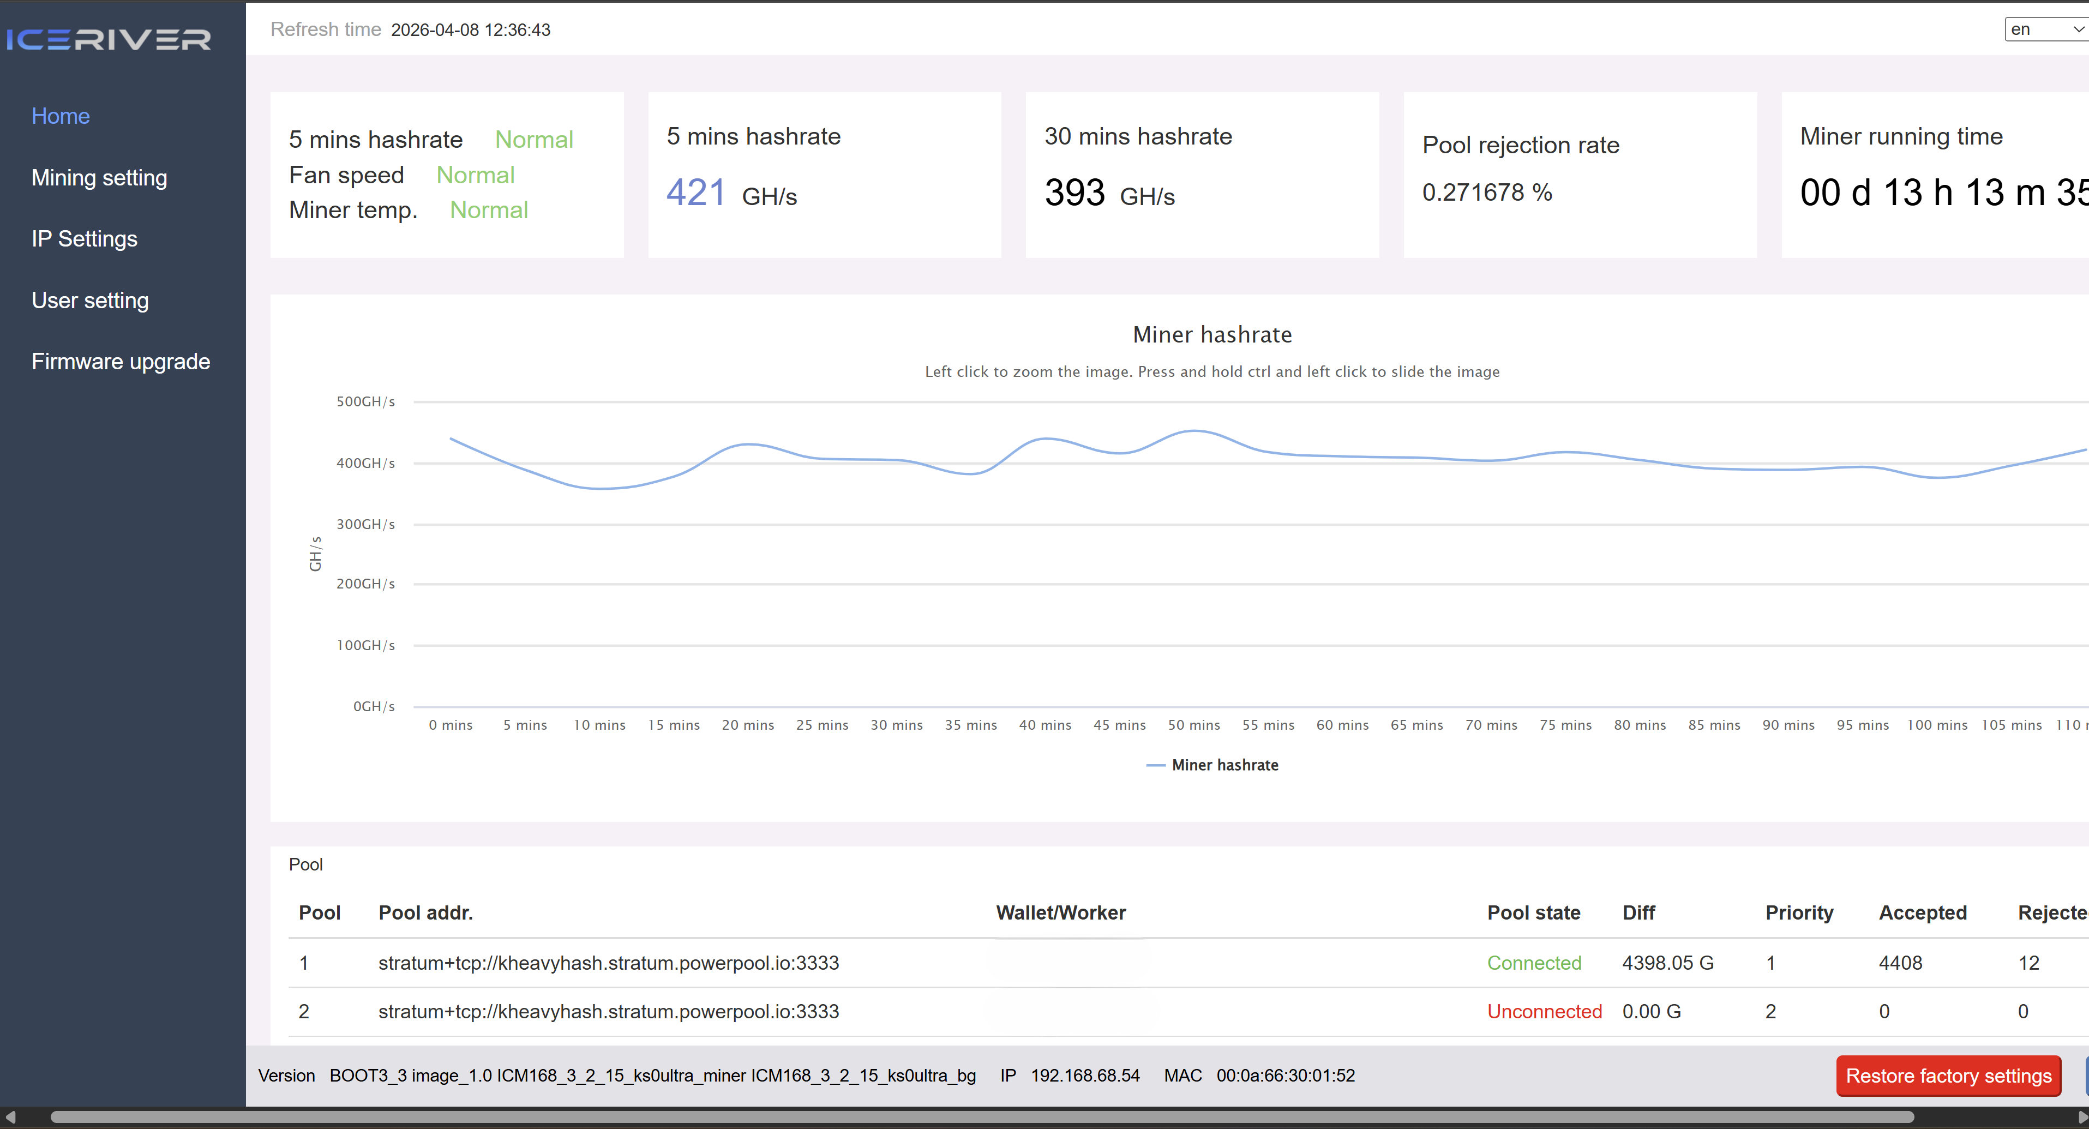Screen dimensions: 2089x1129
Task: Click horizontal scrollbar left arrow
Action: point(10,1118)
